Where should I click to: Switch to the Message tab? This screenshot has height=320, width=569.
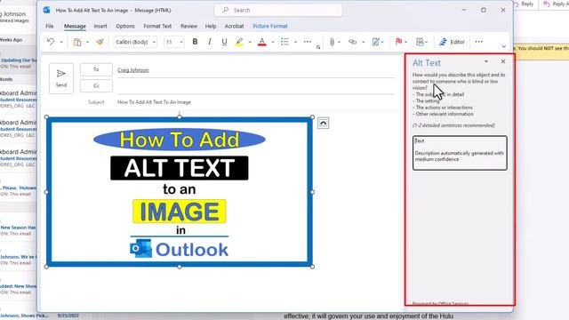[75, 26]
